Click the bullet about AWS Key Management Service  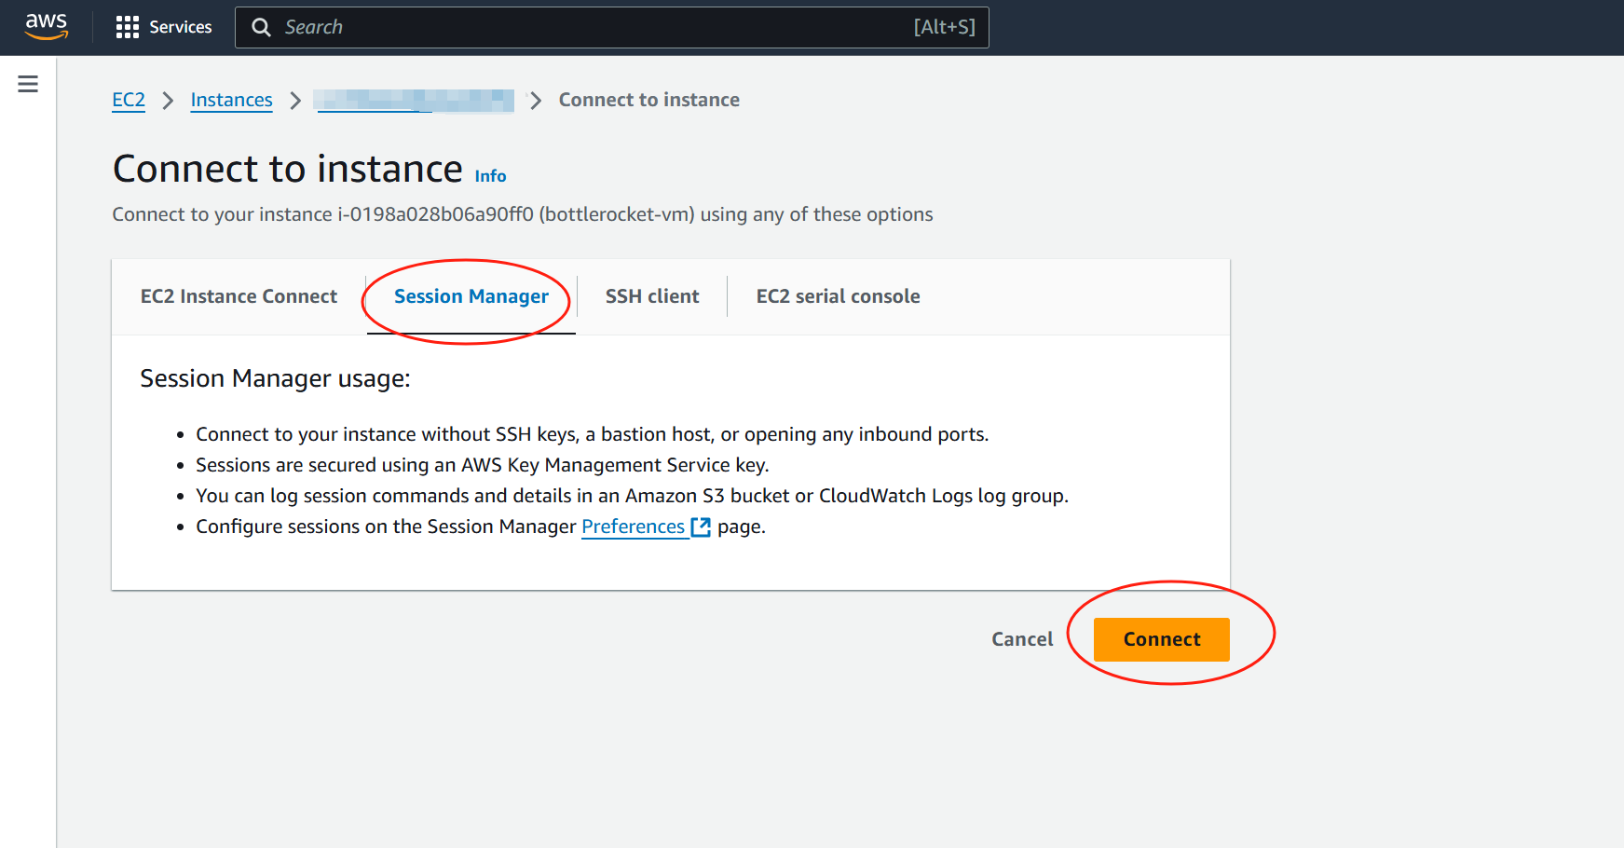click(483, 465)
